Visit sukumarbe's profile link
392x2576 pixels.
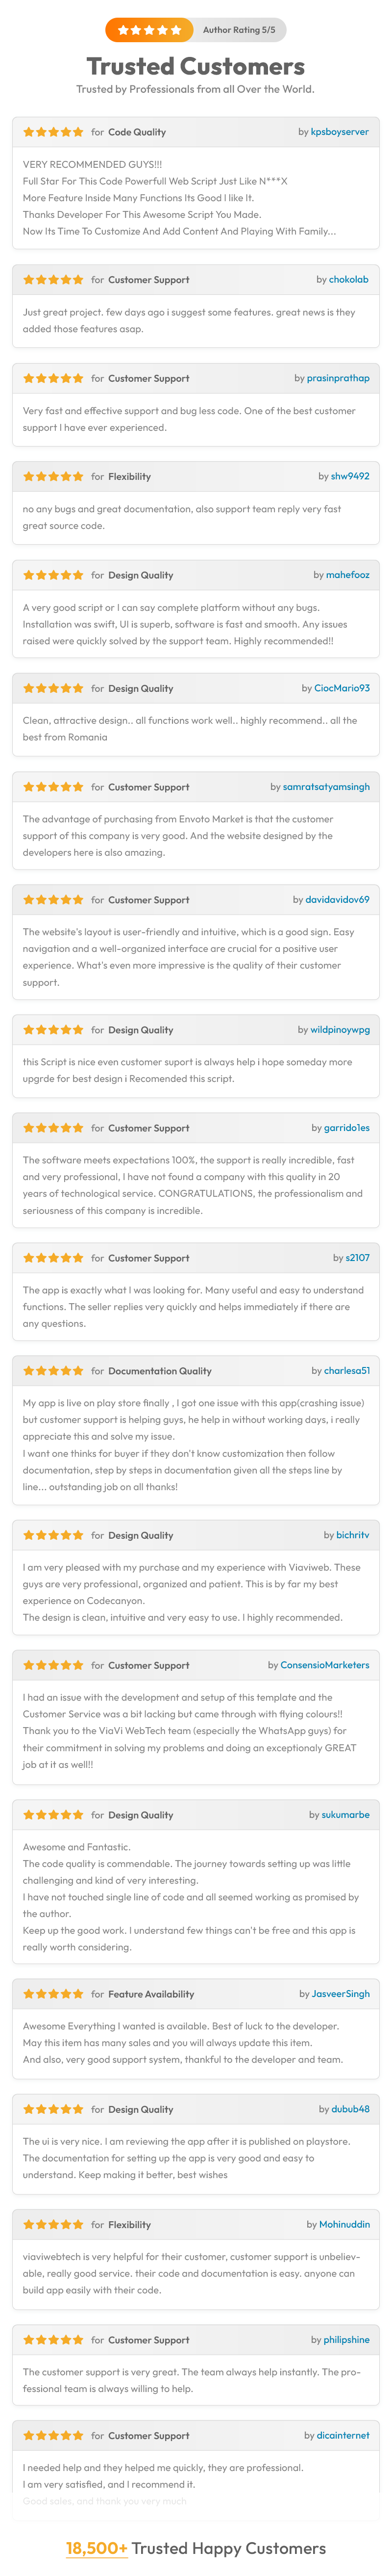[x=345, y=1815]
